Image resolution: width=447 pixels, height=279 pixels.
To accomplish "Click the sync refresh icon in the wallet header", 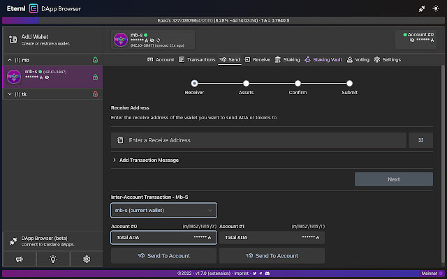I will click(x=159, y=40).
